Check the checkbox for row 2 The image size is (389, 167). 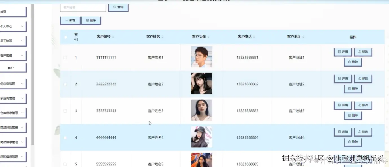65,84
